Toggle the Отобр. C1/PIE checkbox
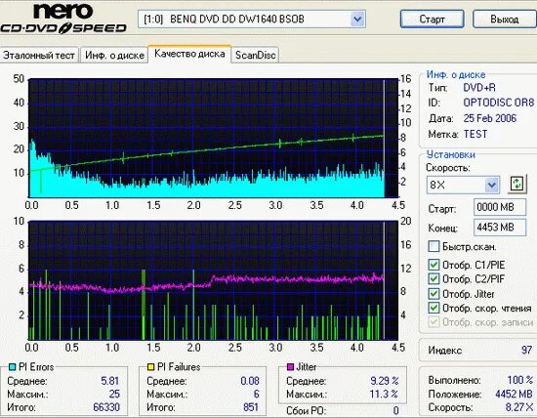 pos(434,265)
